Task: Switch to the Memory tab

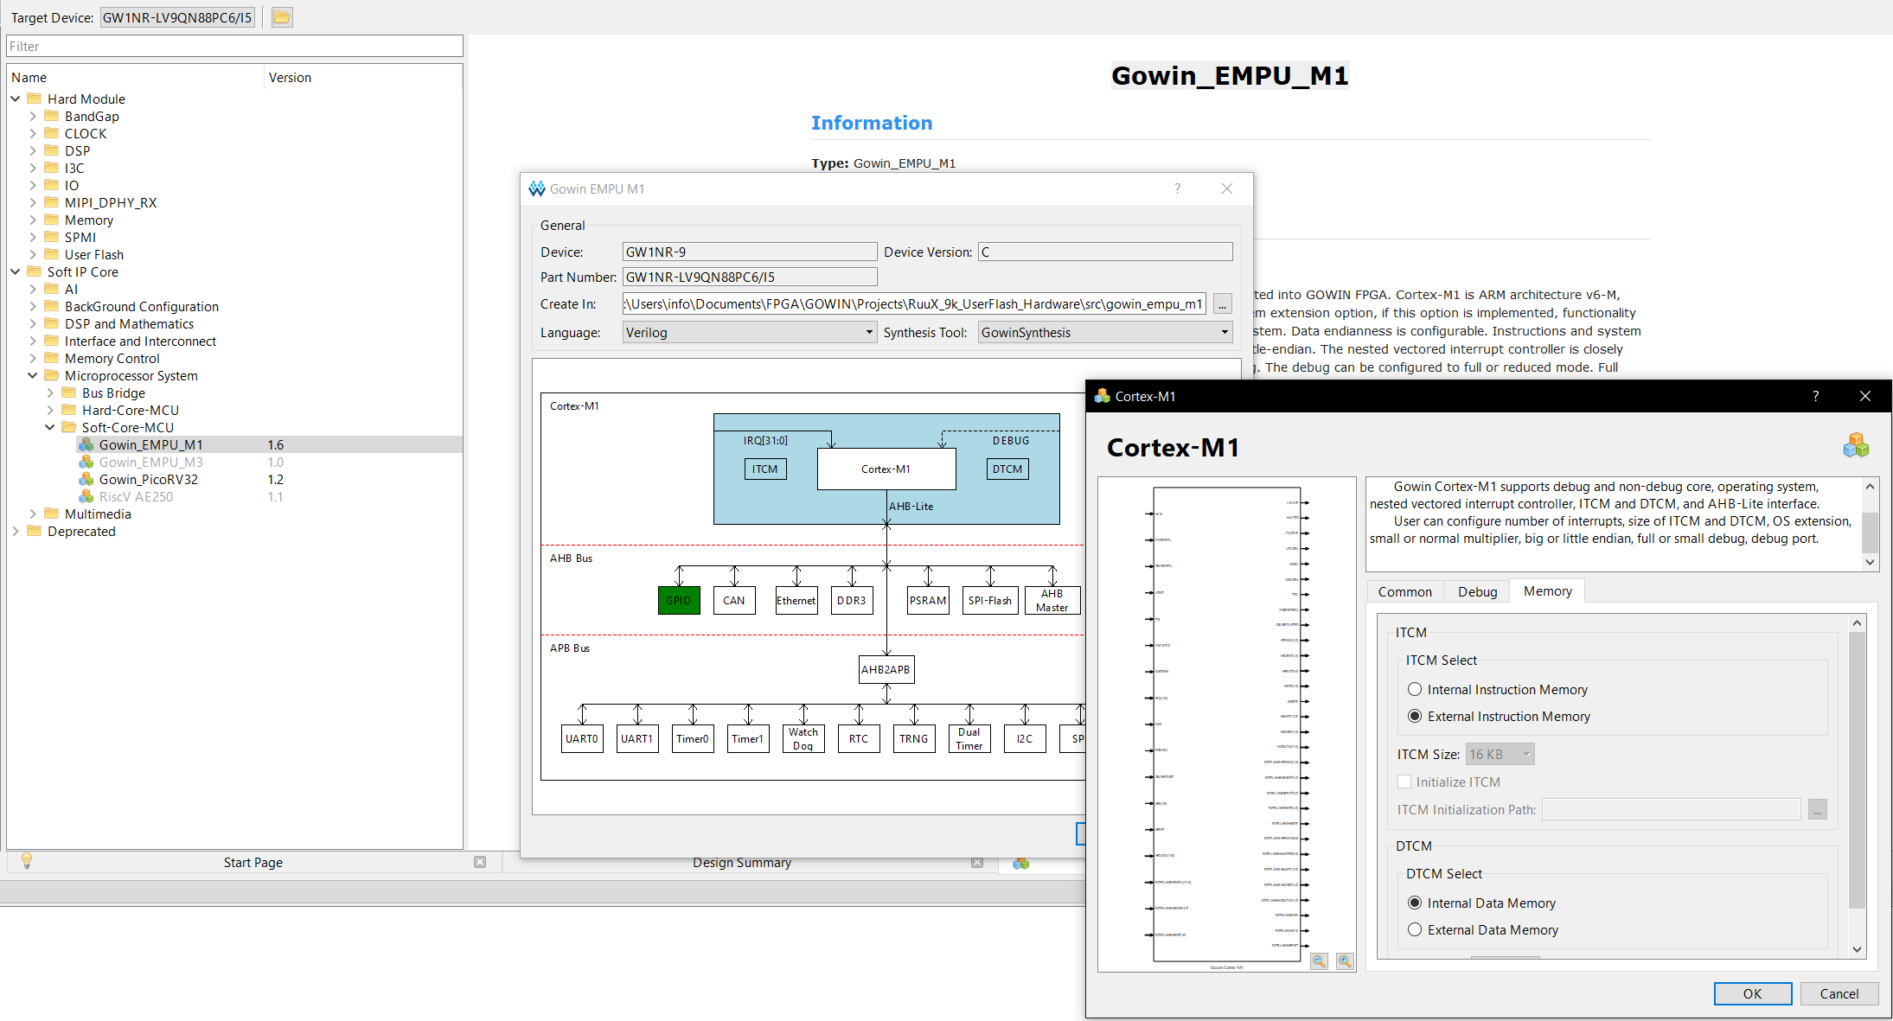Action: (1548, 590)
